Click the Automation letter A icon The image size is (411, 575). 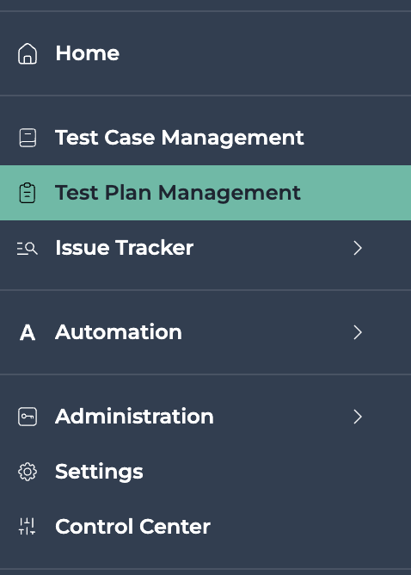click(x=28, y=332)
